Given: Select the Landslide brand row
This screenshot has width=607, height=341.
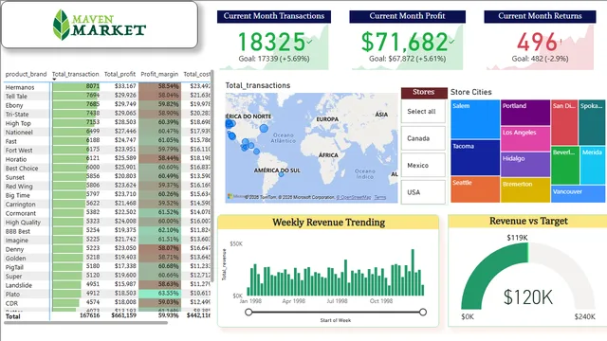Looking at the screenshot, I should [107, 285].
